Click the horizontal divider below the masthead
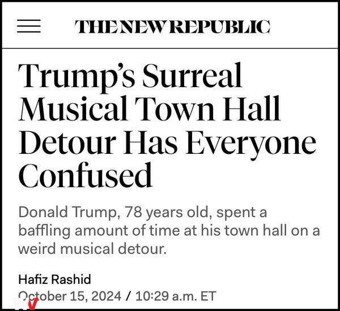Screen dimensions: 340x311 point(170,48)
